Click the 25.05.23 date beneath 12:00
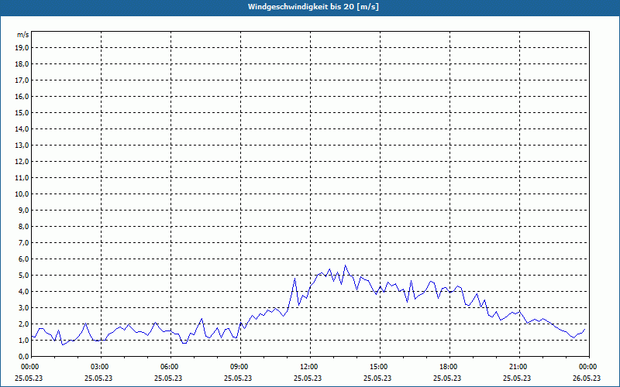Screen dimensions: 620x387 tap(308, 378)
